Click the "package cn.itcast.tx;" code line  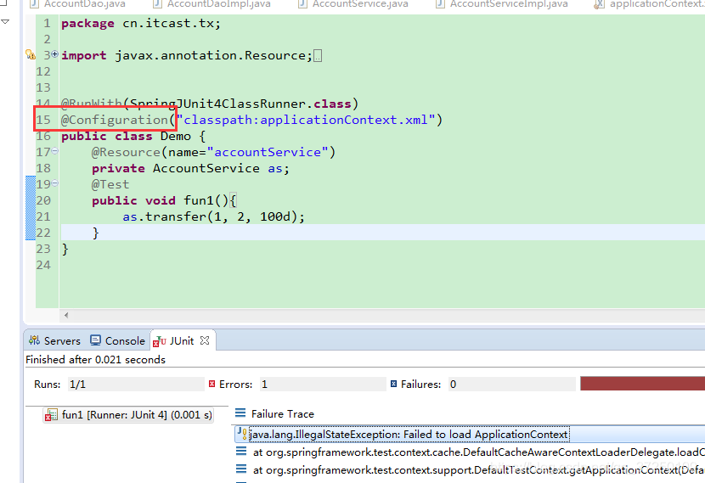pos(141,24)
